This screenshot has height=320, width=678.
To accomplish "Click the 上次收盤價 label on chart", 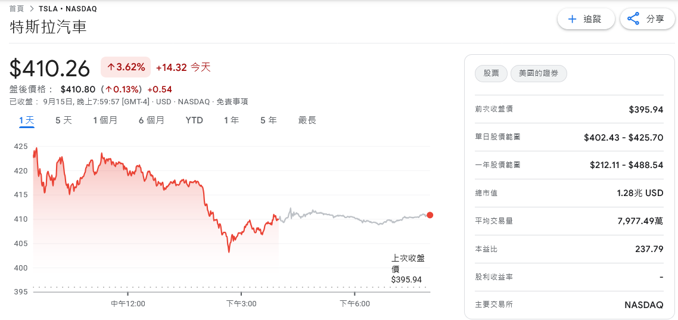I will (408, 263).
